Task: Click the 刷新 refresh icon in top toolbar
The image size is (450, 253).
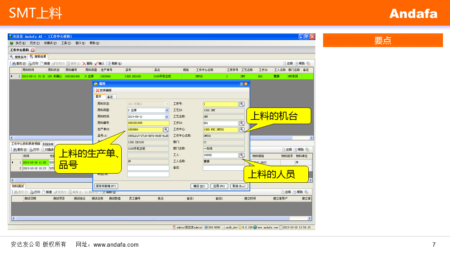Action: tap(110, 64)
